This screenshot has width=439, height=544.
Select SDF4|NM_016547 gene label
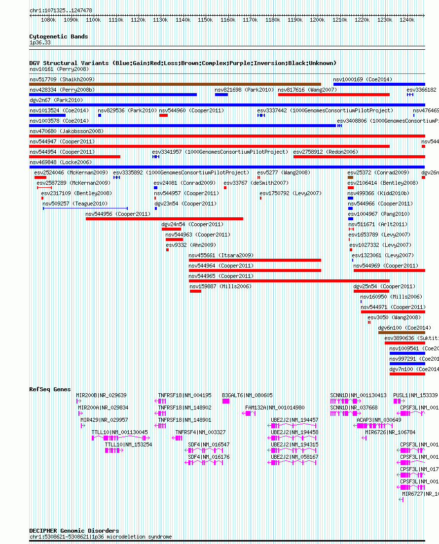[209, 445]
